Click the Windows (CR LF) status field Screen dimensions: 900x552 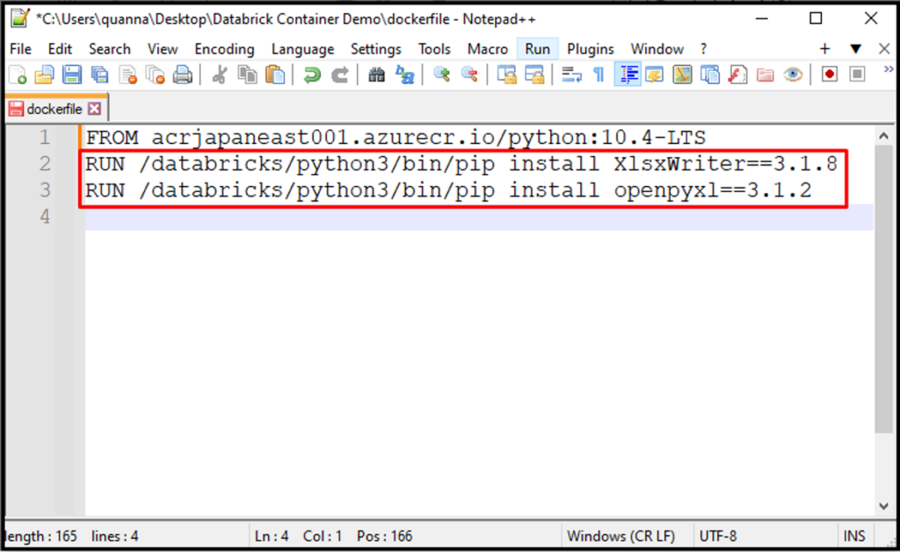tap(621, 535)
